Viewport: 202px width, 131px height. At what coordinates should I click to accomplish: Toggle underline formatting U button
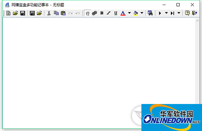click(x=116, y=13)
